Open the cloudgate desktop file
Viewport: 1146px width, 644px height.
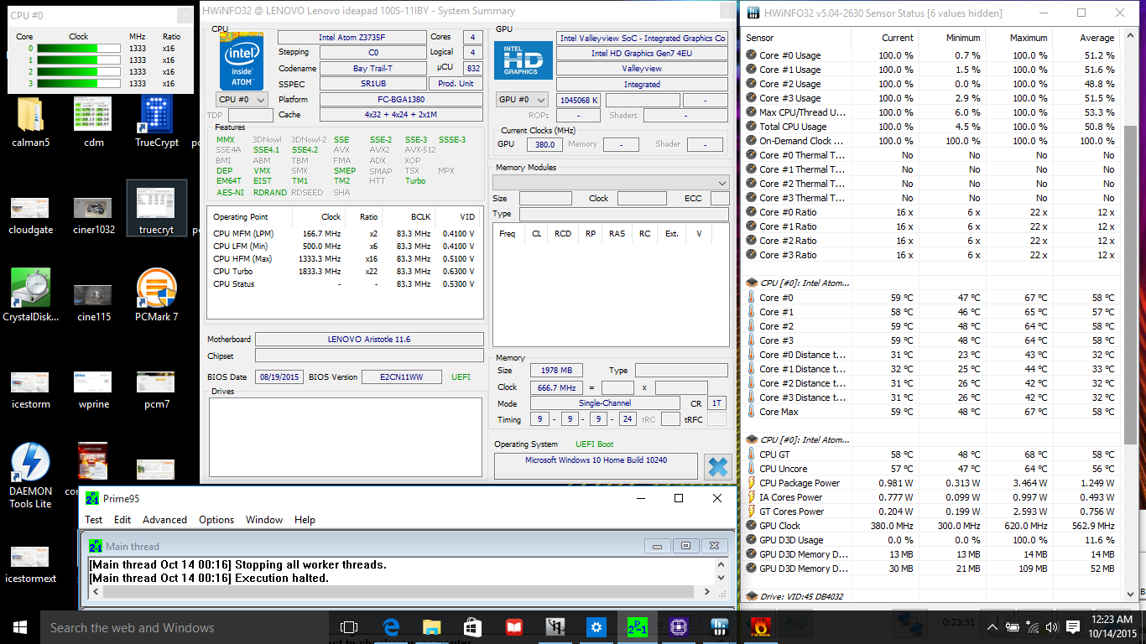(30, 216)
